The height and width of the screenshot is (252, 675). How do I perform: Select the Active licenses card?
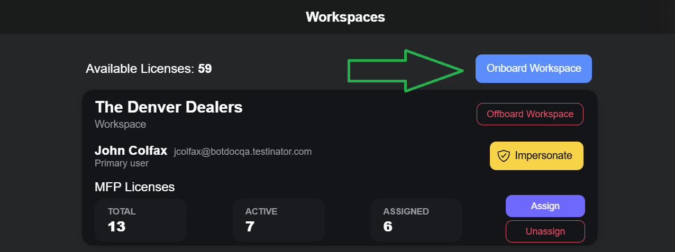[278, 220]
